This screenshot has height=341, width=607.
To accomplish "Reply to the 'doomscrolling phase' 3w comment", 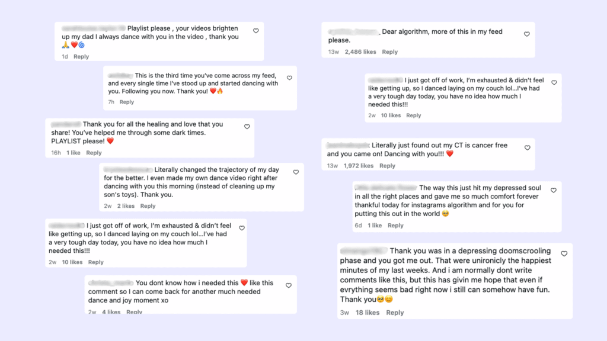I will pyautogui.click(x=395, y=313).
